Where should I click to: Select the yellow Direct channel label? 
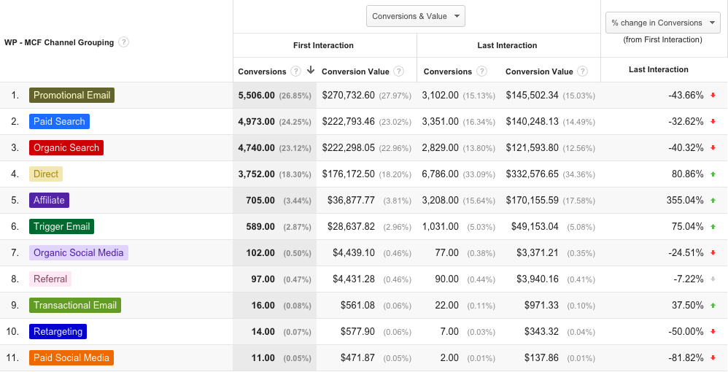pyautogui.click(x=46, y=174)
